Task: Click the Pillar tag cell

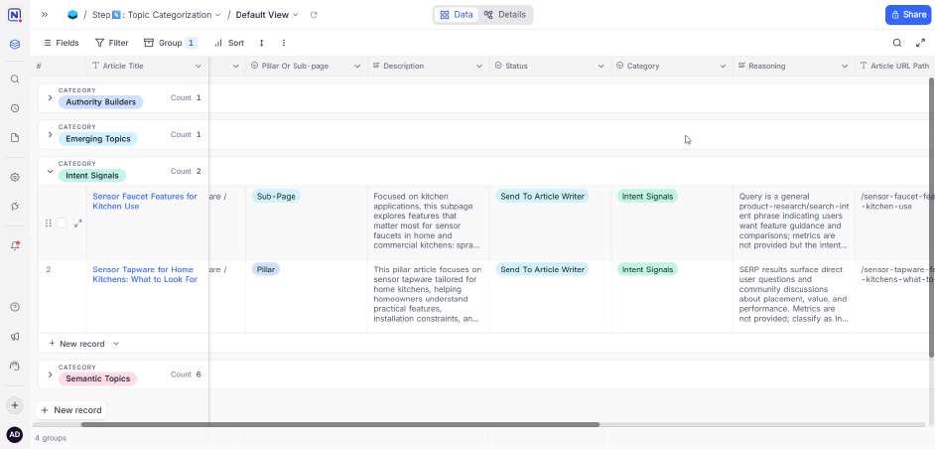Action: pyautogui.click(x=266, y=270)
